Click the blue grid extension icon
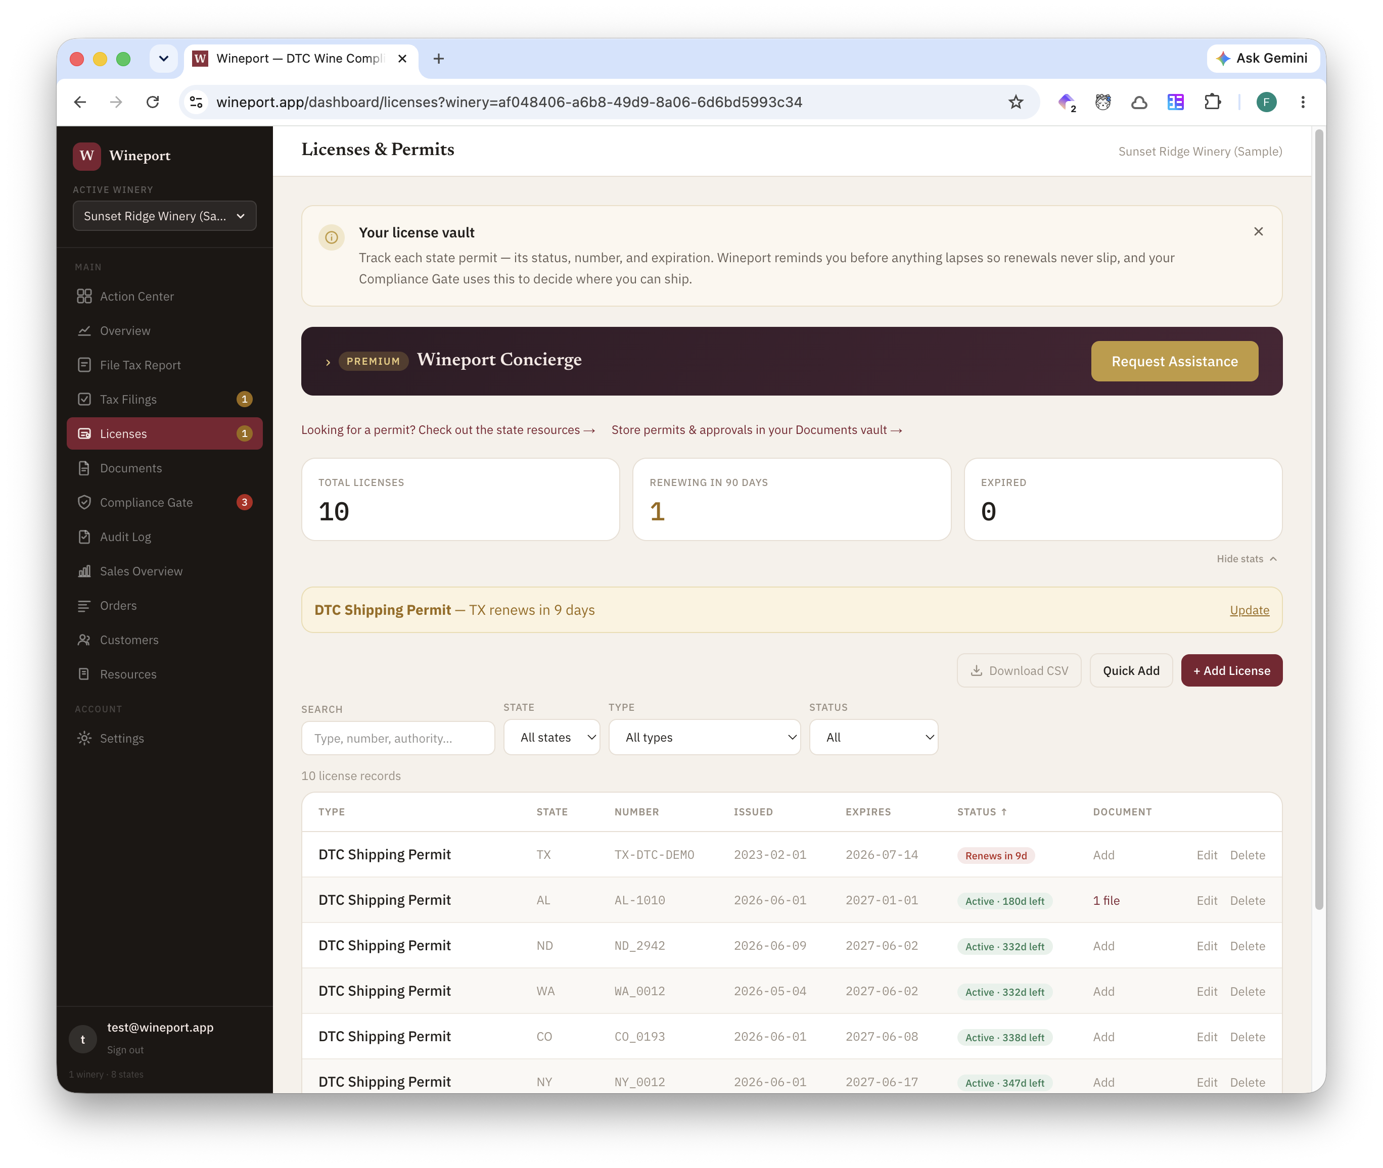 tap(1175, 102)
